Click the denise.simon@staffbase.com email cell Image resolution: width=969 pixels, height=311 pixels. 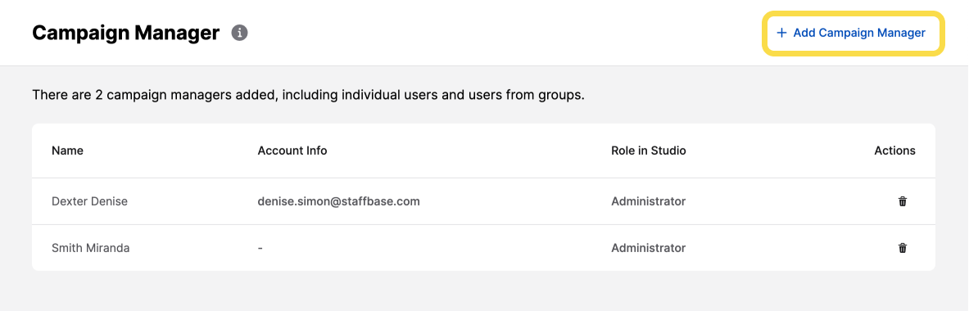[338, 201]
